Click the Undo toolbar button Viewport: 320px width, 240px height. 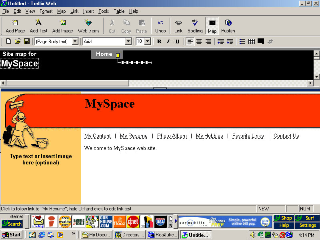[x=160, y=26]
